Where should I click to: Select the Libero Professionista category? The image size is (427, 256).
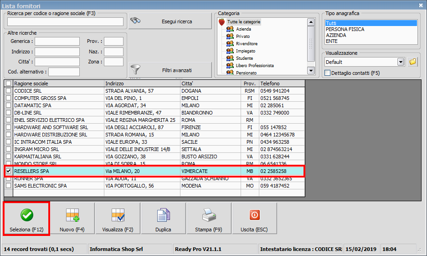255,65
